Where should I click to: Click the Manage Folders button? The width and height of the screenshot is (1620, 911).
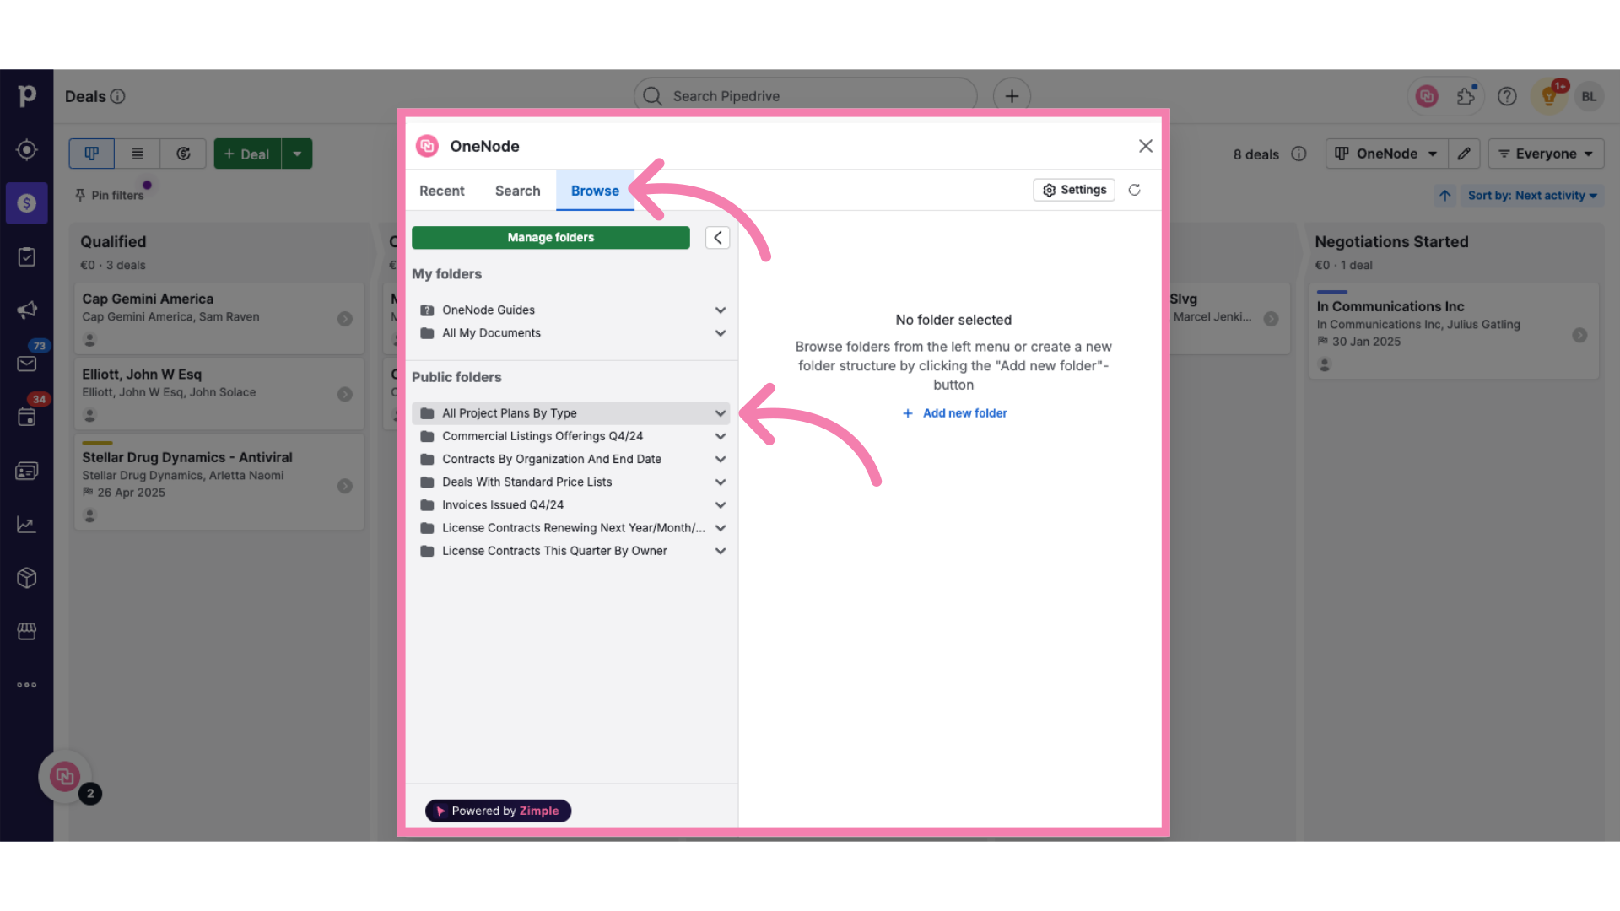[x=549, y=237]
